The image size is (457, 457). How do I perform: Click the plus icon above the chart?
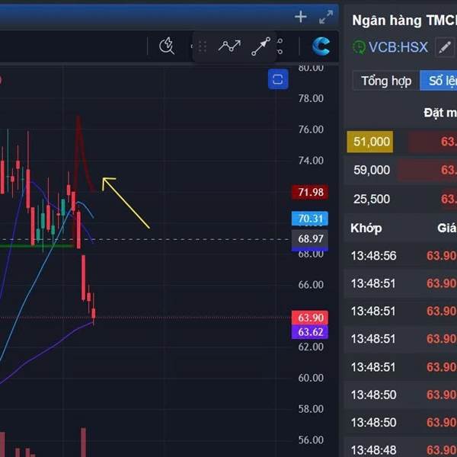pos(301,17)
